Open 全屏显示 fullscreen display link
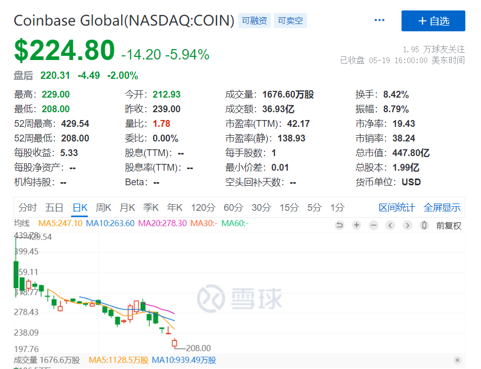The width and height of the screenshot is (481, 369). pyautogui.click(x=442, y=207)
